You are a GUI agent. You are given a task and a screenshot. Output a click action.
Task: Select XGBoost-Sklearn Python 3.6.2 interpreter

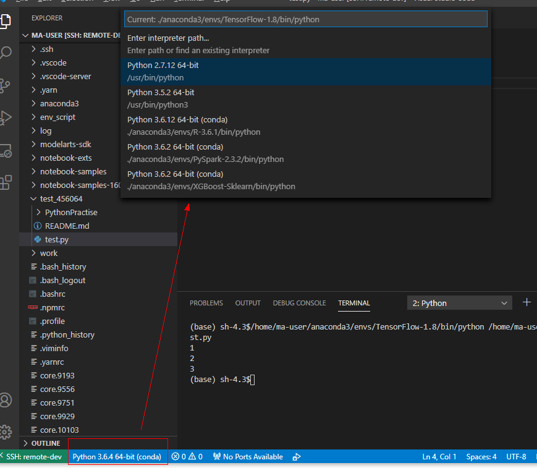coord(305,180)
